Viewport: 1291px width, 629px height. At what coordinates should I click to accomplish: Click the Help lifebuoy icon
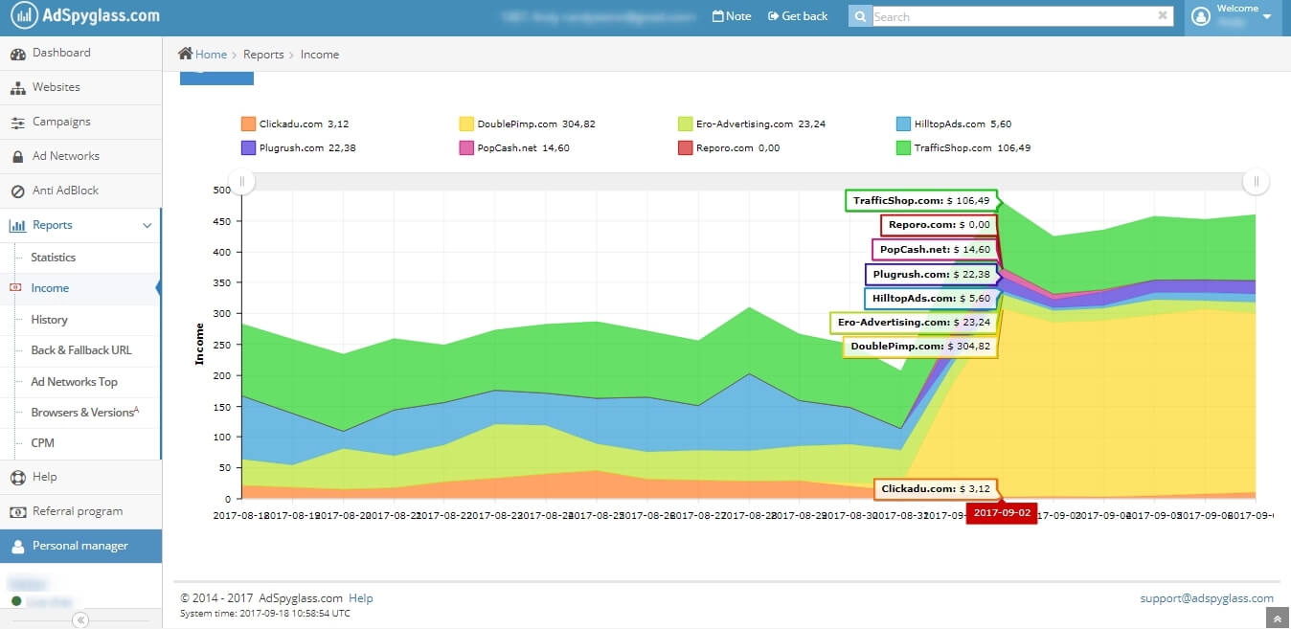(x=17, y=478)
